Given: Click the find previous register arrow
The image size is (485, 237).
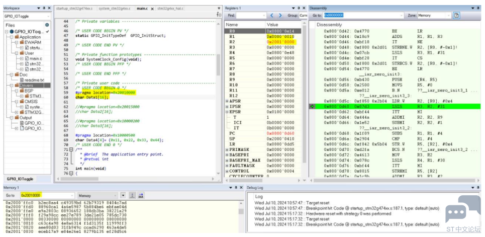Looking at the screenshot, I should [272, 16].
